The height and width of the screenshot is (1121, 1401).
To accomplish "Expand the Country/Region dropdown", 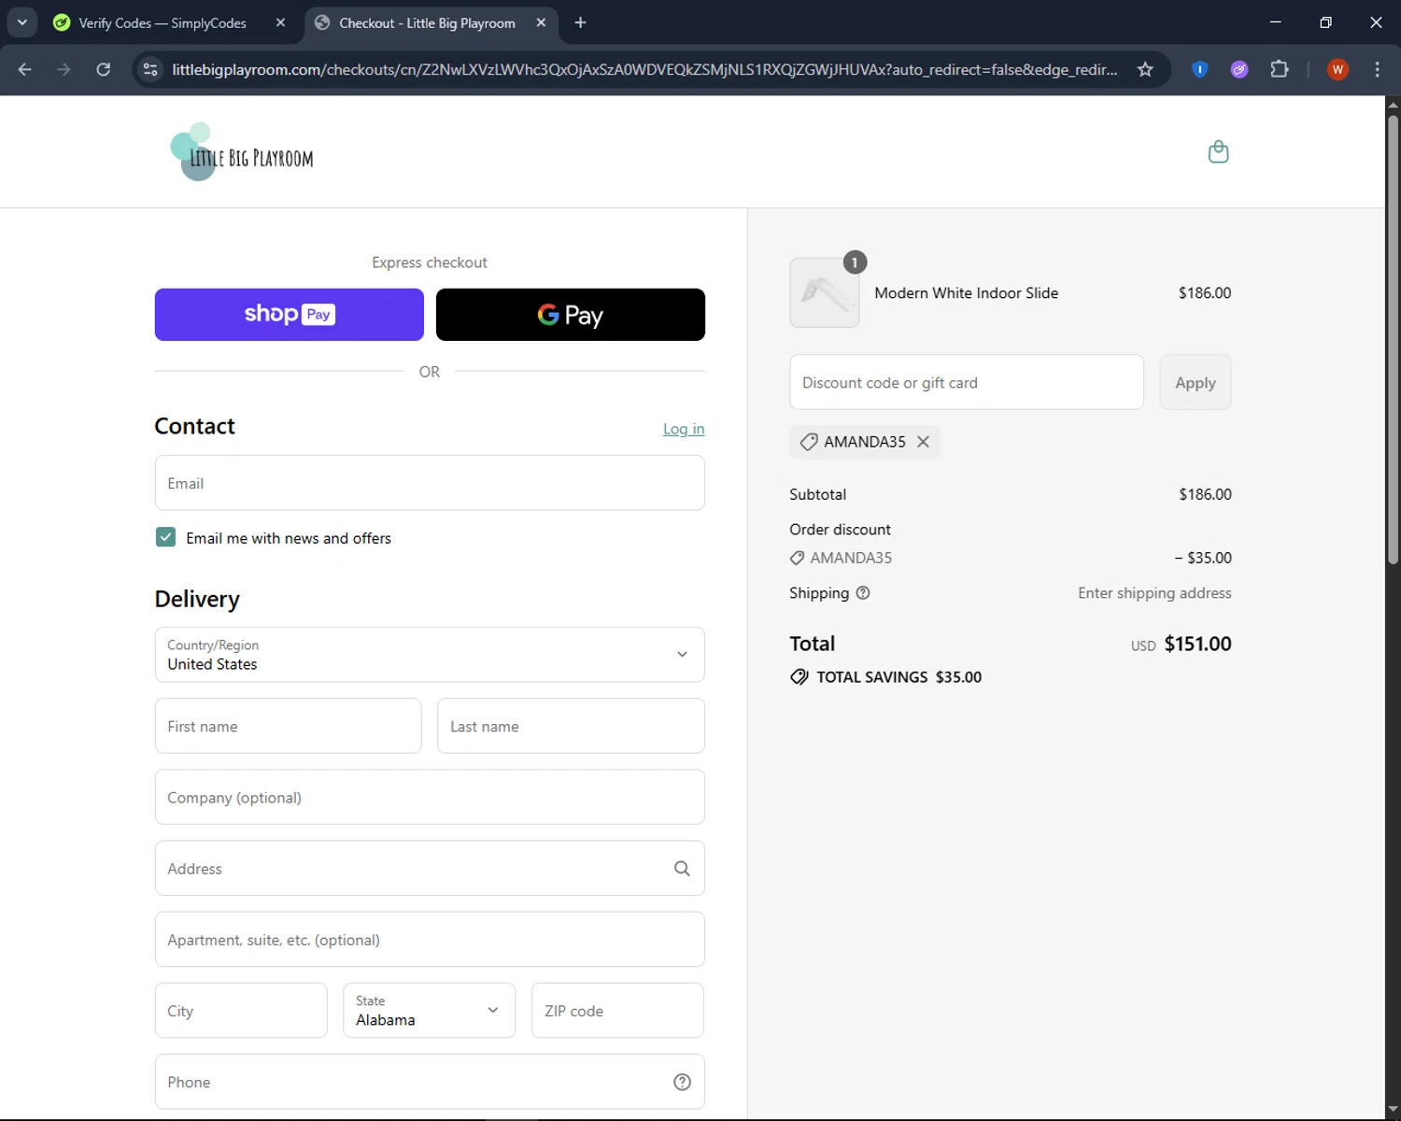I will point(430,655).
